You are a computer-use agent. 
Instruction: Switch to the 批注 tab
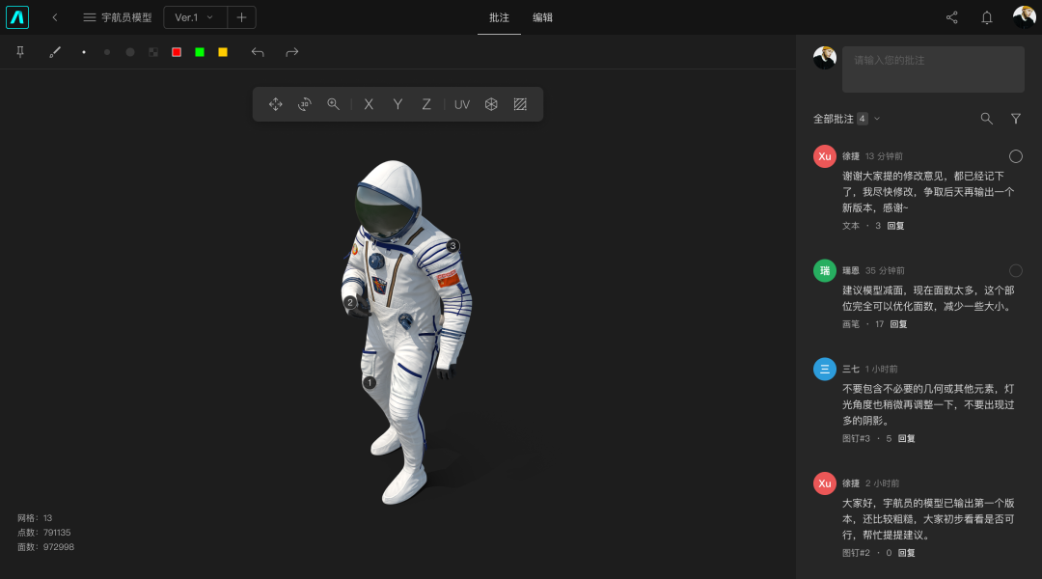coord(499,17)
